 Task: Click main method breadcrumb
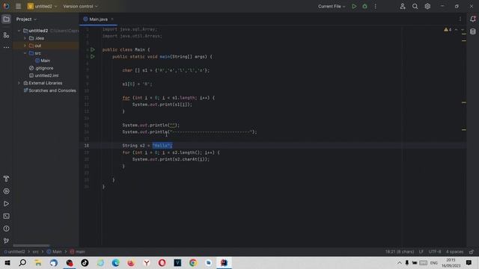(77, 252)
